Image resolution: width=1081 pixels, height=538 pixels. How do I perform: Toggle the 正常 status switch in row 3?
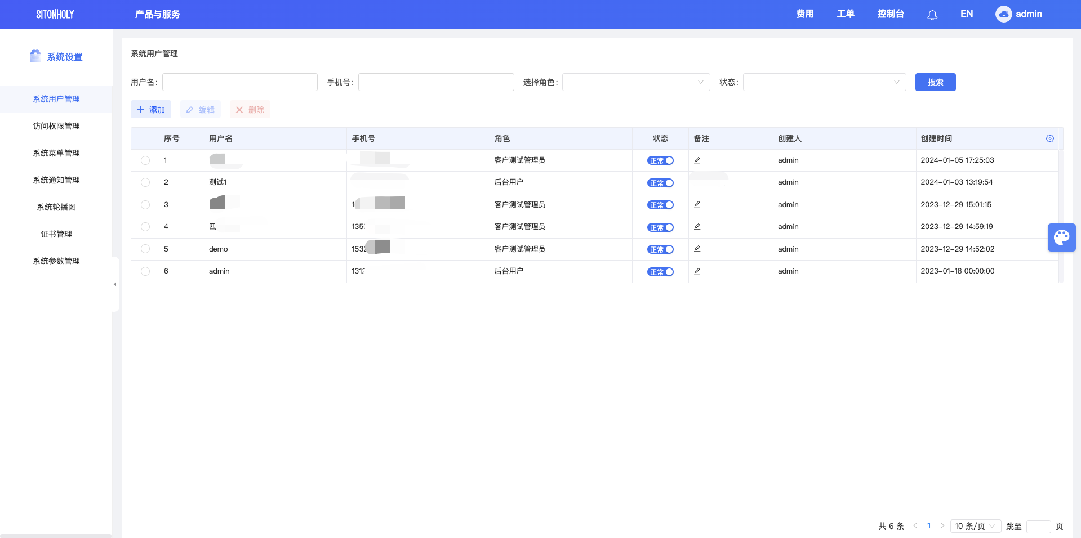tap(660, 205)
